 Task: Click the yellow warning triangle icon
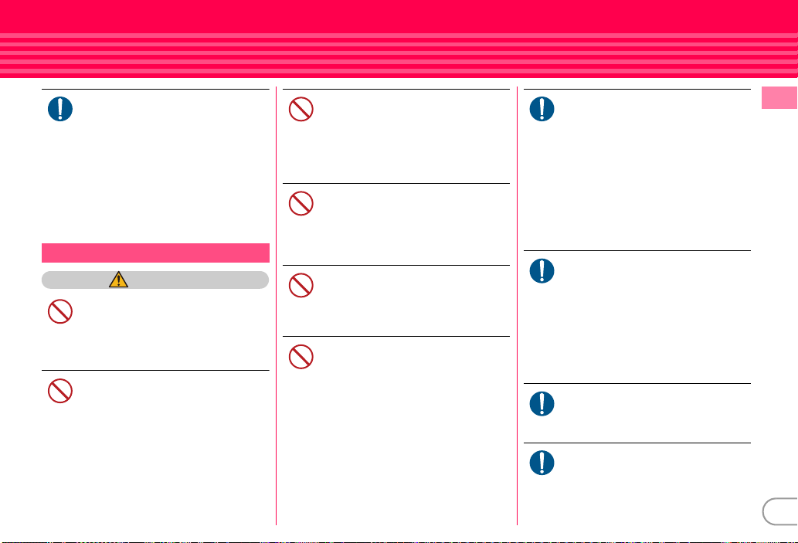coord(119,280)
